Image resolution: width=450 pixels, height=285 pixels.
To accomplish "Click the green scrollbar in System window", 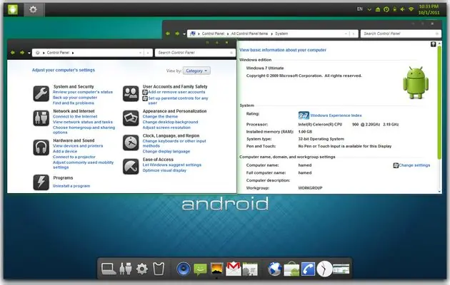I will [x=439, y=102].
